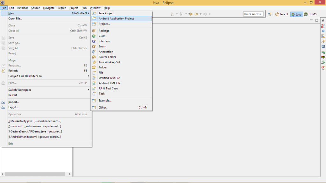Image resolution: width=326 pixels, height=183 pixels.
Task: Click the Forward navigation arrow icon
Action: pos(205,14)
